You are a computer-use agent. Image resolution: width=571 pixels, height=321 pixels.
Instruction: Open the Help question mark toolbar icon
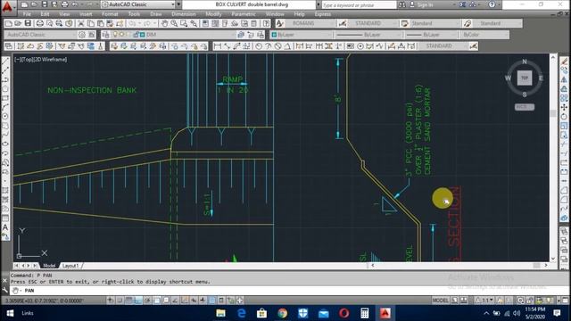tap(266, 24)
